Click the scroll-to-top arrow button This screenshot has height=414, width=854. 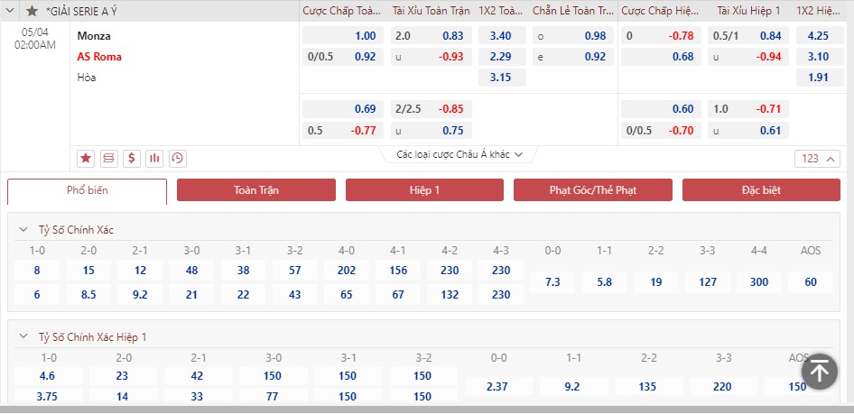point(819,372)
